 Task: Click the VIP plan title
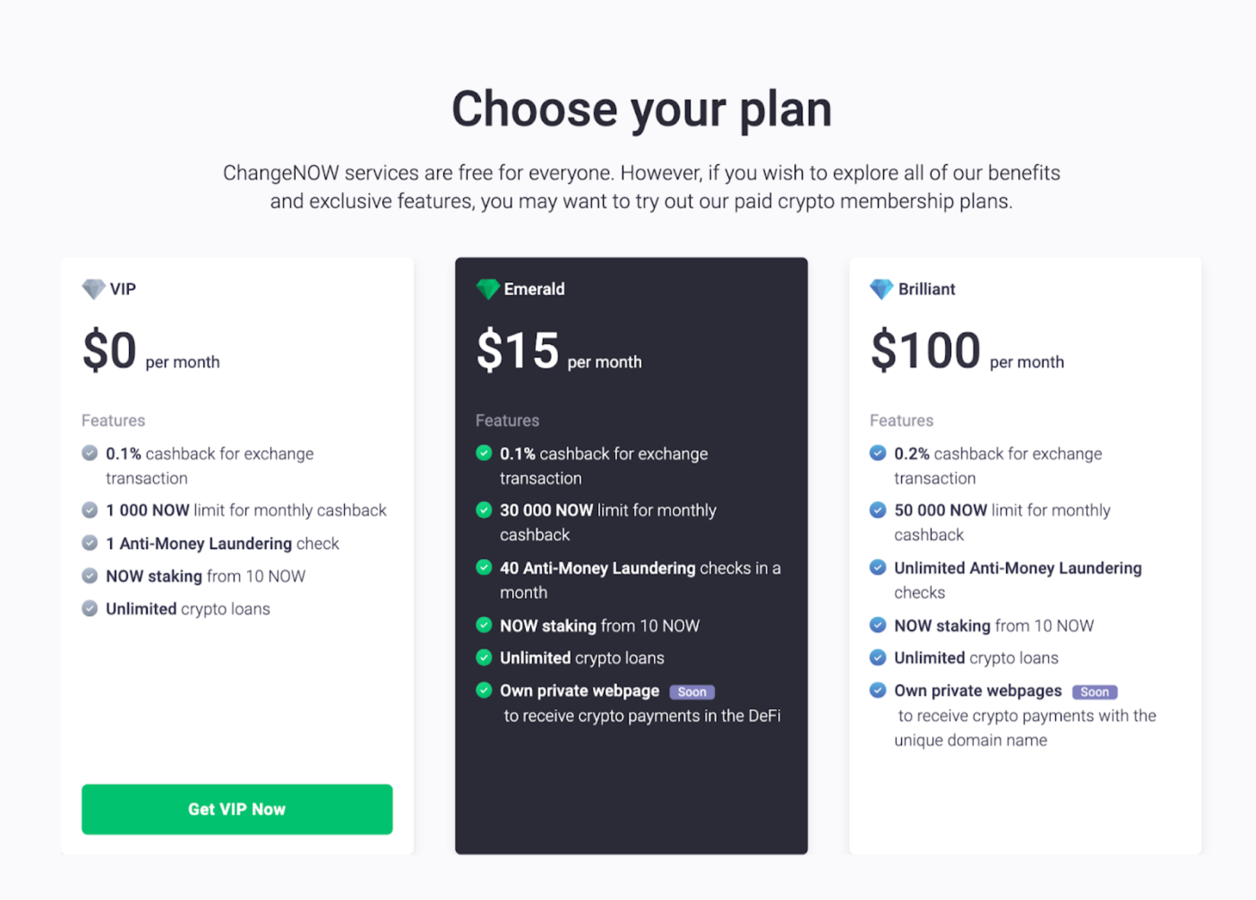pos(123,289)
